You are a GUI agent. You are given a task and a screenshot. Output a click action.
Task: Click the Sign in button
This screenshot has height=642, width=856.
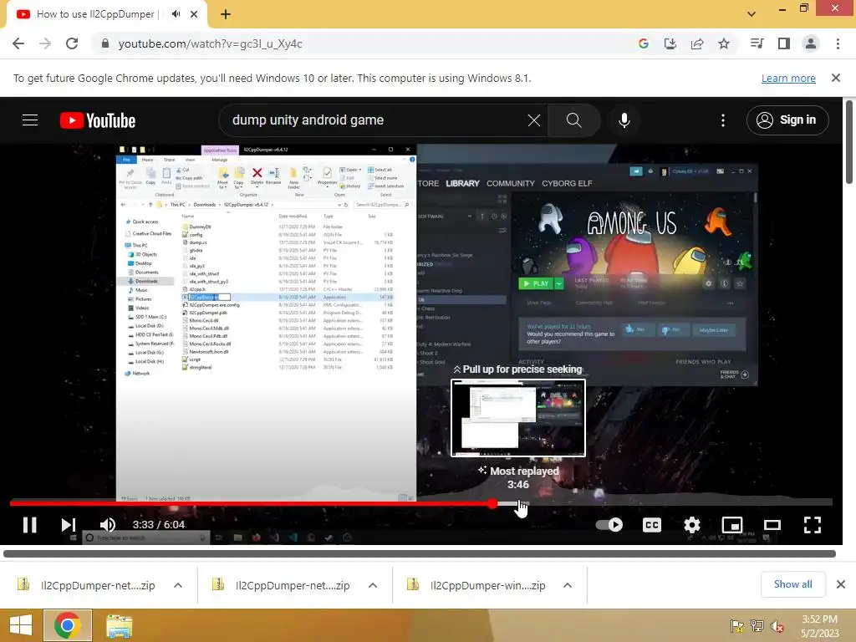pos(787,120)
